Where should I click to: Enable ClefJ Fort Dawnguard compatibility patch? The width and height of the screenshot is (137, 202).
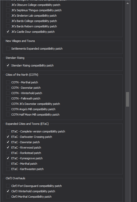[x=8, y=186]
